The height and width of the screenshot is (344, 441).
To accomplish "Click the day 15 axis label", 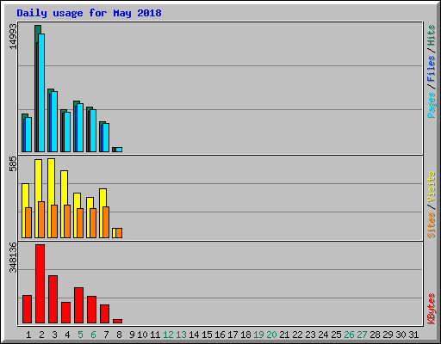I will coord(207,335).
